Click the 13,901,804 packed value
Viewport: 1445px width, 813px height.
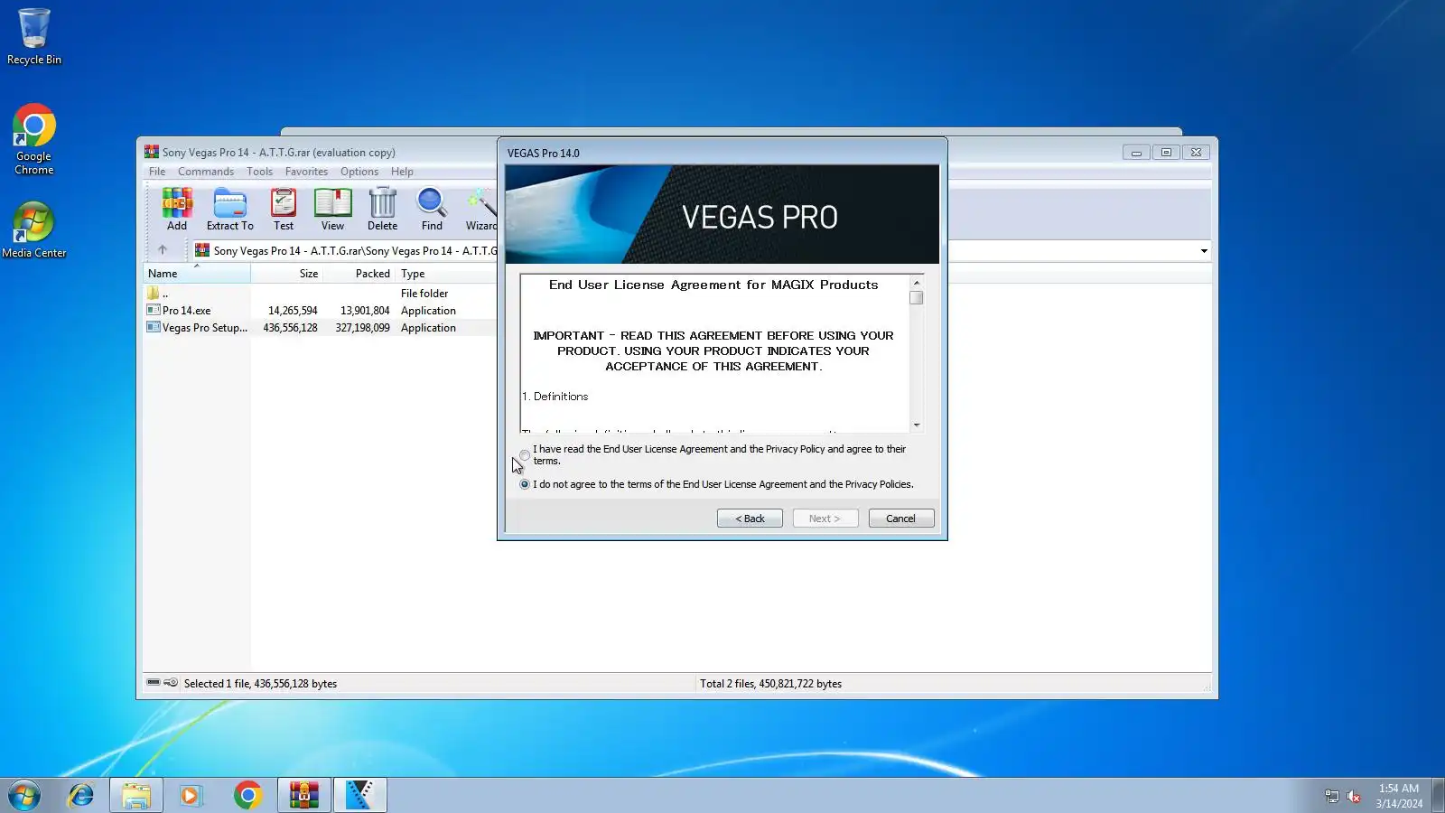[x=365, y=311]
